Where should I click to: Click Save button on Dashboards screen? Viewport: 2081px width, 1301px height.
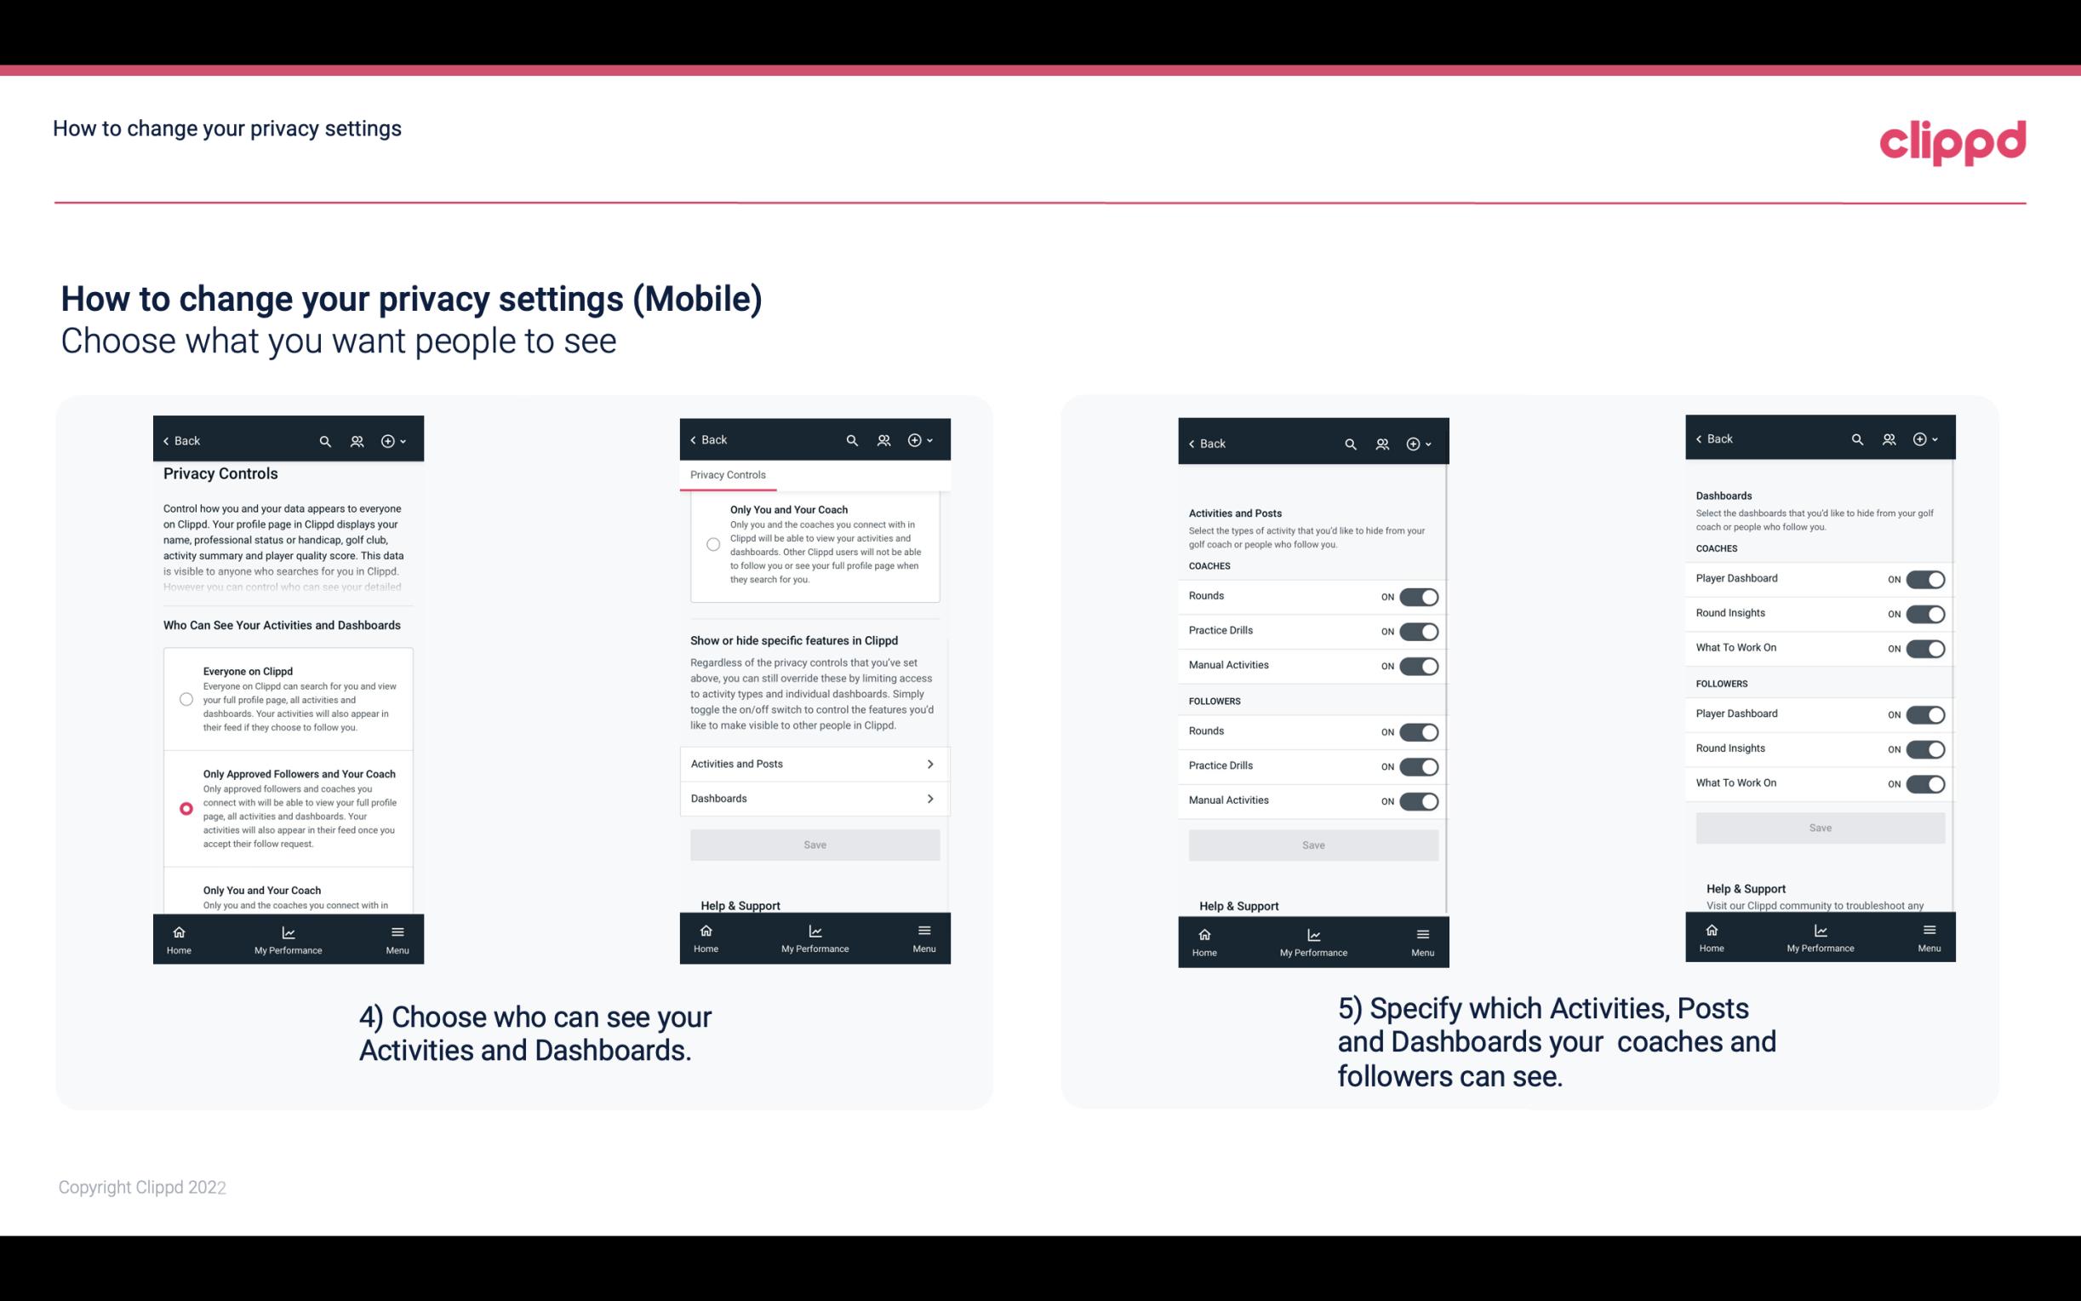coord(1821,826)
